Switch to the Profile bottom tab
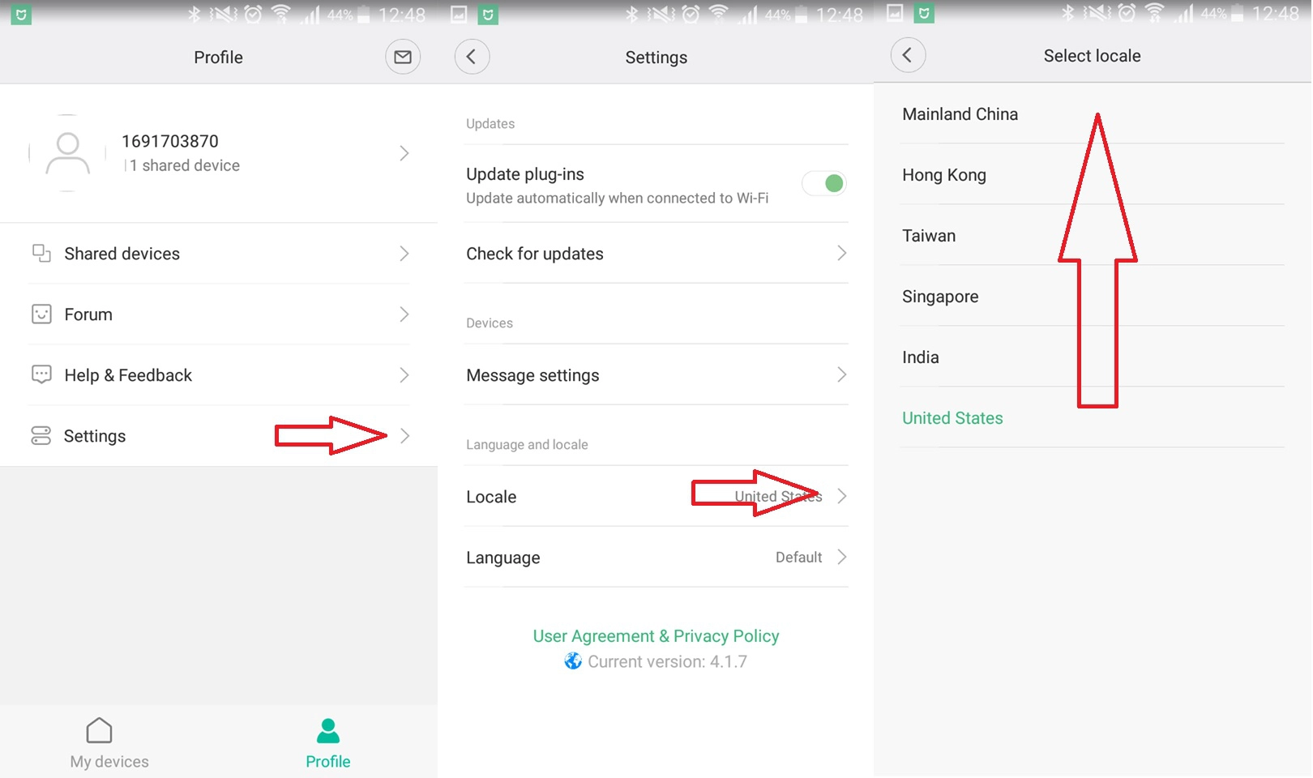The width and height of the screenshot is (1313, 778). [x=328, y=742]
